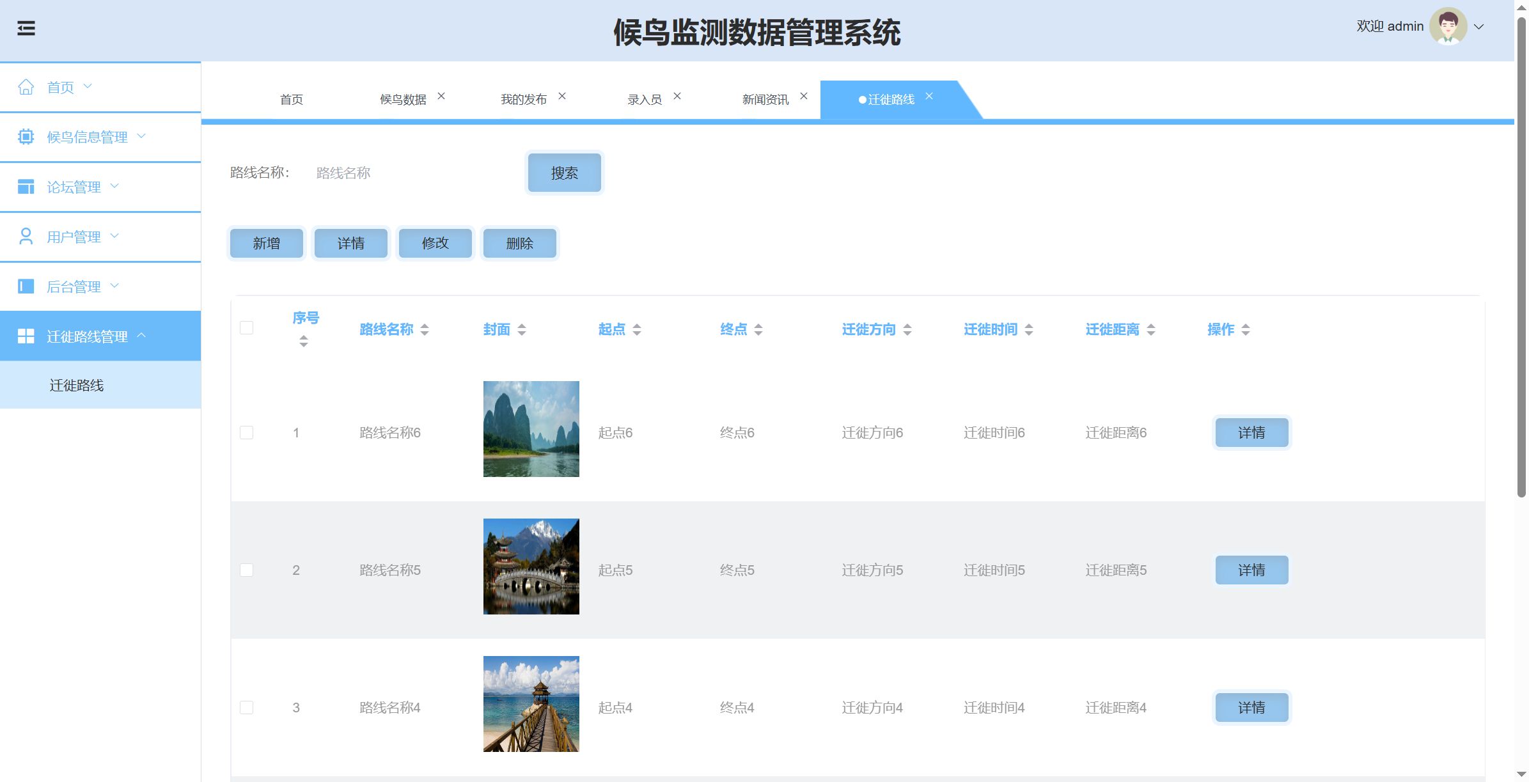Click the 终点5 cell
Image resolution: width=1529 pixels, height=782 pixels.
(737, 570)
